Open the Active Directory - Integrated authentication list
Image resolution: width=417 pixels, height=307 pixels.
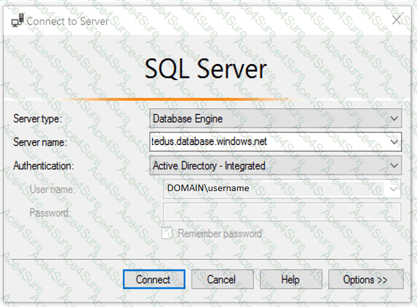point(276,165)
